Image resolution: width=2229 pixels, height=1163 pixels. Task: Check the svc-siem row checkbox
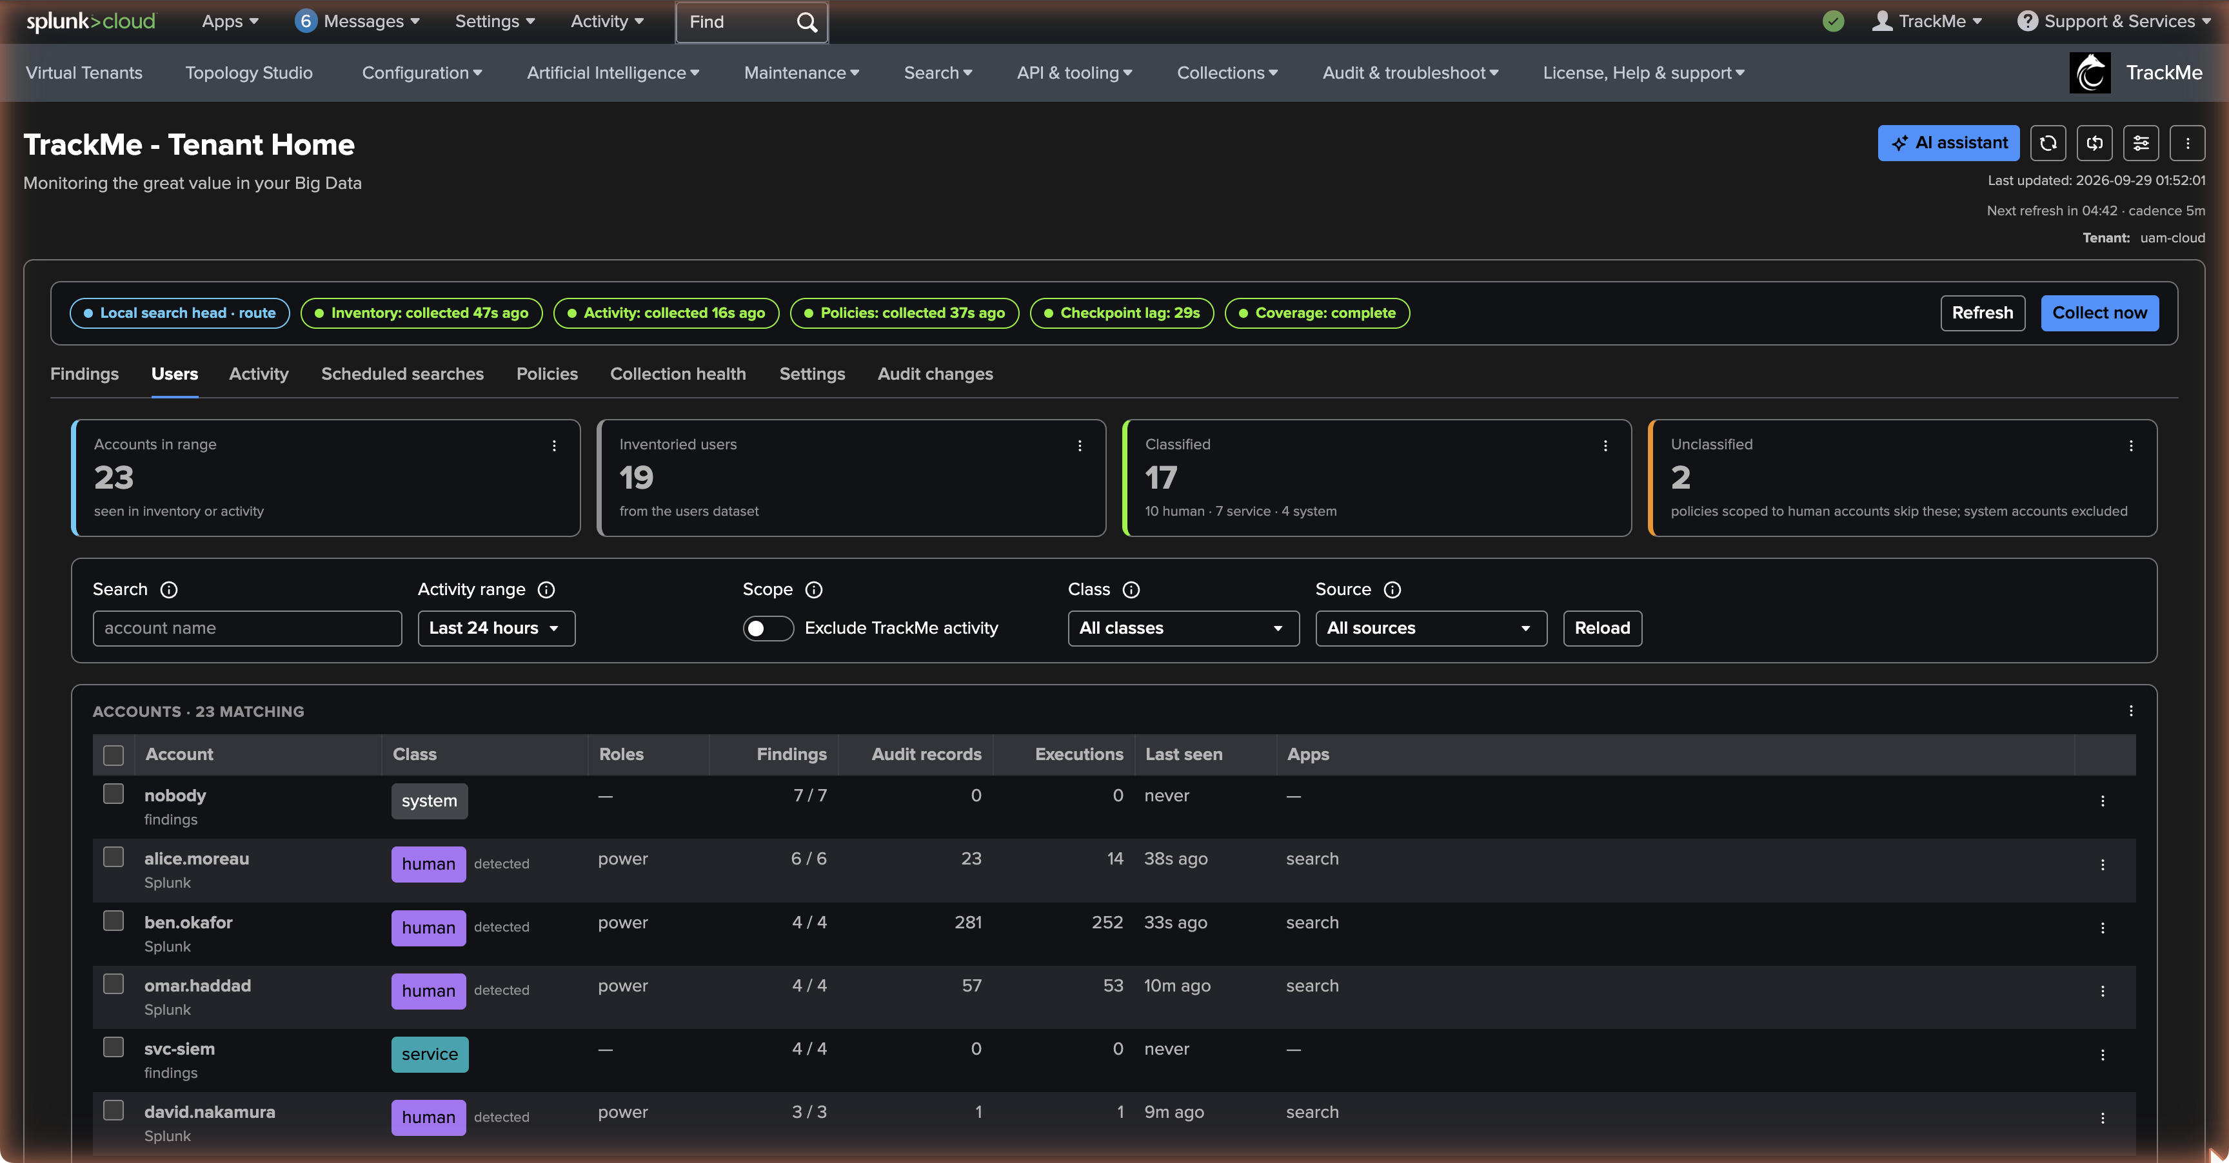114,1047
